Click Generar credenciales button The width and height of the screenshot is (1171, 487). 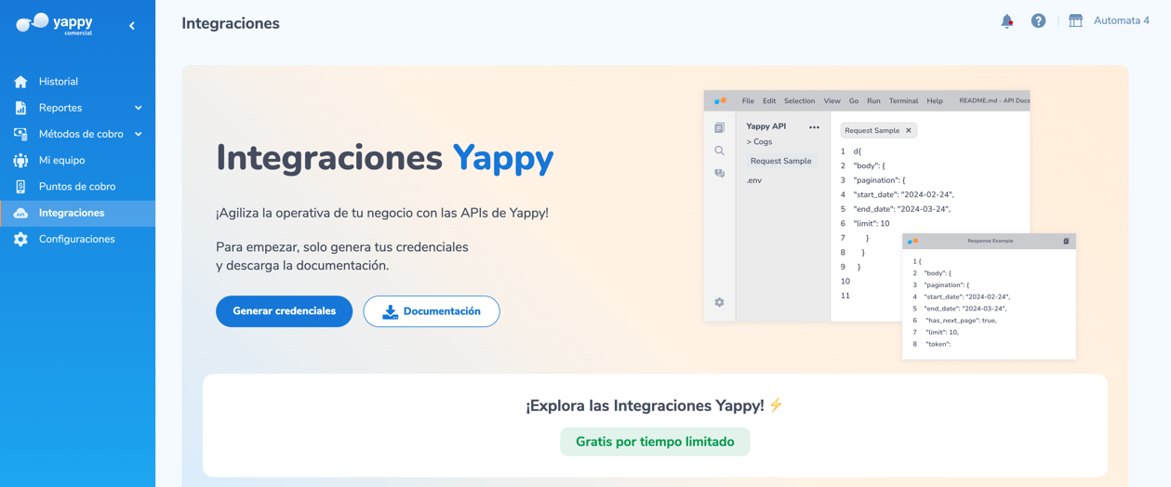[x=284, y=311]
